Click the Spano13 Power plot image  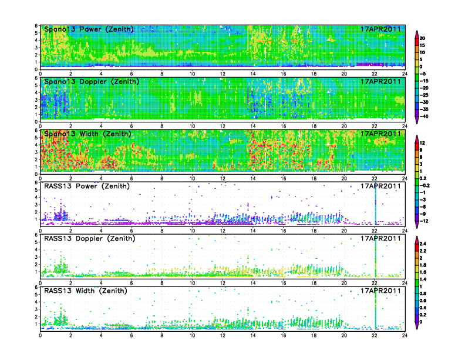point(223,47)
